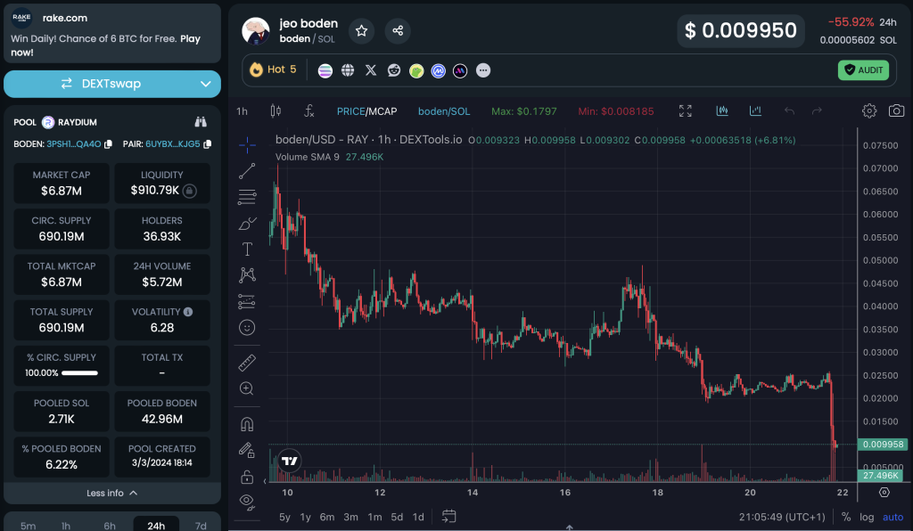Viewport: 913px width, 531px height.
Task: Set chart range to 1d
Action: coord(418,517)
